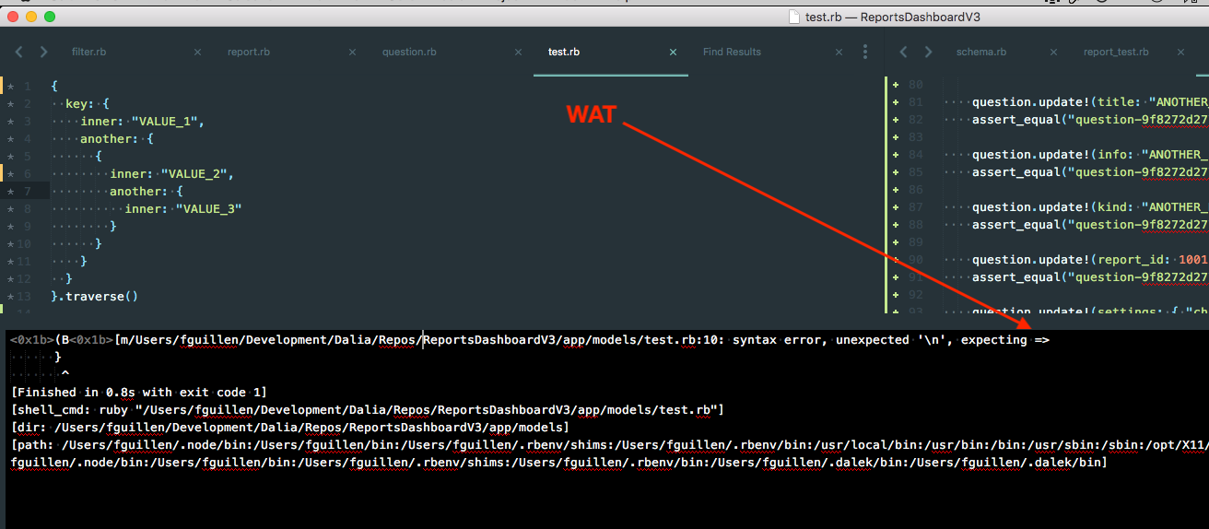Go back using left pane back arrow
This screenshot has width=1209, height=529.
pos(19,53)
